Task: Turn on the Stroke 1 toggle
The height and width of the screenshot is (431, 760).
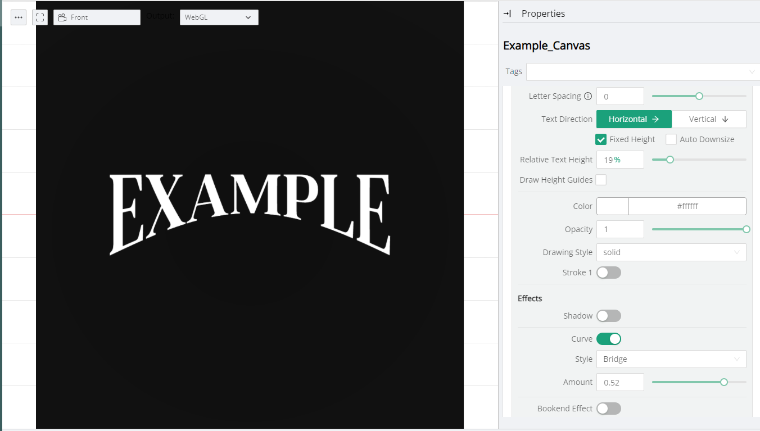Action: (608, 273)
